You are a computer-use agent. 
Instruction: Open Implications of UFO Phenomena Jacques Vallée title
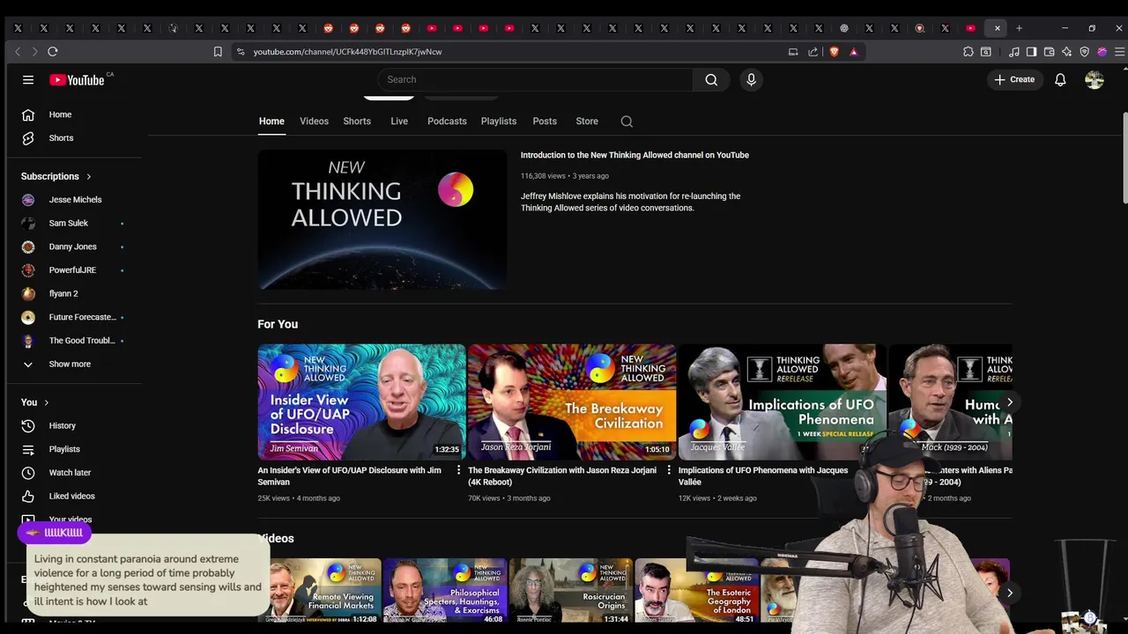[x=763, y=475]
